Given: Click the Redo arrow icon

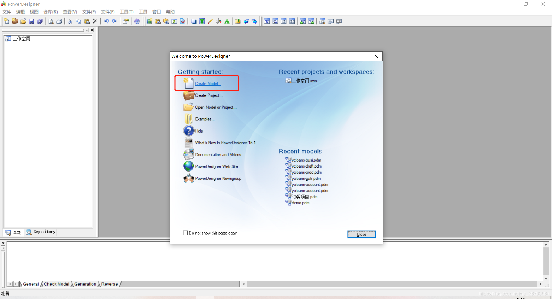Looking at the screenshot, I should point(114,21).
